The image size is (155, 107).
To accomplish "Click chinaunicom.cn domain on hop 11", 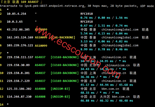I will [x=114, y=81].
